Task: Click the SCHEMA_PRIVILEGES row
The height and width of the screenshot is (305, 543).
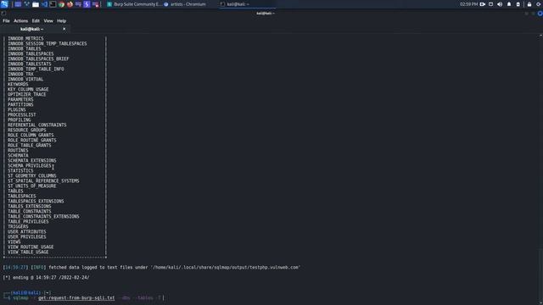Action: coord(30,166)
